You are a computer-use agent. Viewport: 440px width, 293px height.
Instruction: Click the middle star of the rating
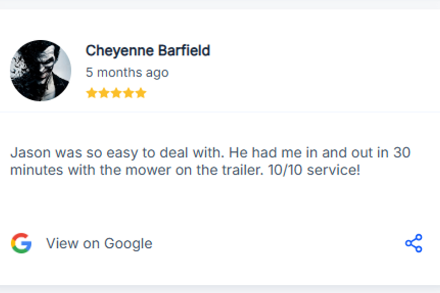point(116,92)
